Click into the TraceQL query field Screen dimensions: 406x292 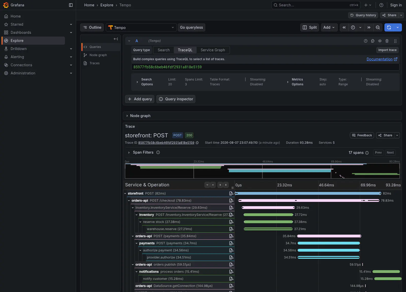[265, 67]
